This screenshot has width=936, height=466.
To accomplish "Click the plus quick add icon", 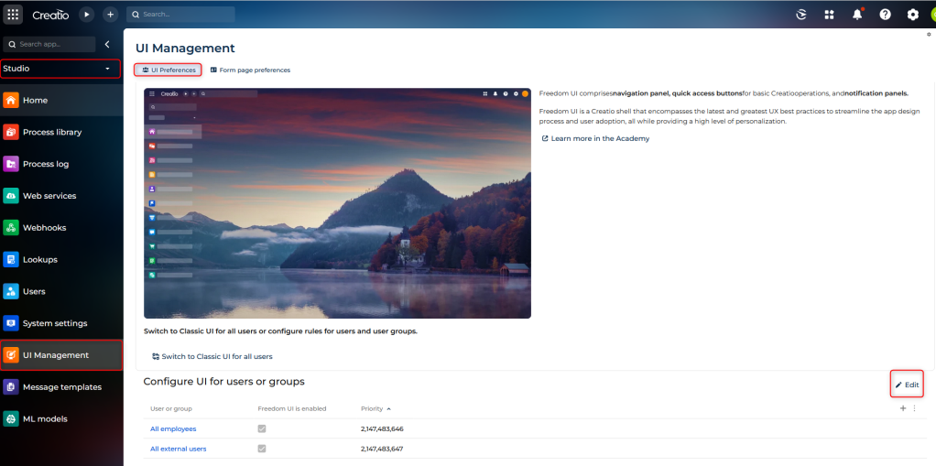I will click(x=110, y=15).
